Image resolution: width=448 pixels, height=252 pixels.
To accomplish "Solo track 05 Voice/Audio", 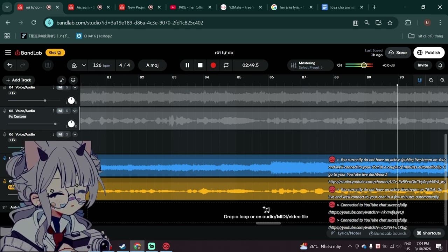I will coord(67,111).
